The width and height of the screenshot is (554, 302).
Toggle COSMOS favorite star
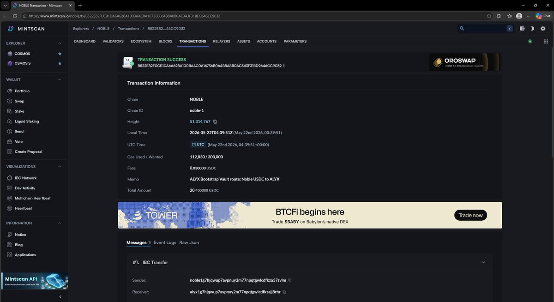click(60, 54)
